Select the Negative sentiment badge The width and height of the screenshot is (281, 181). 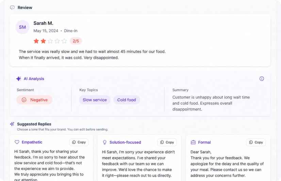point(34,100)
